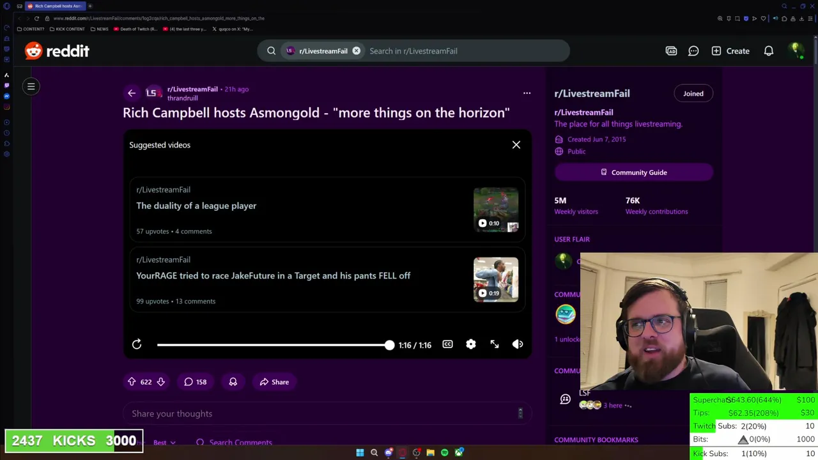Open the Community Guide

(x=633, y=172)
